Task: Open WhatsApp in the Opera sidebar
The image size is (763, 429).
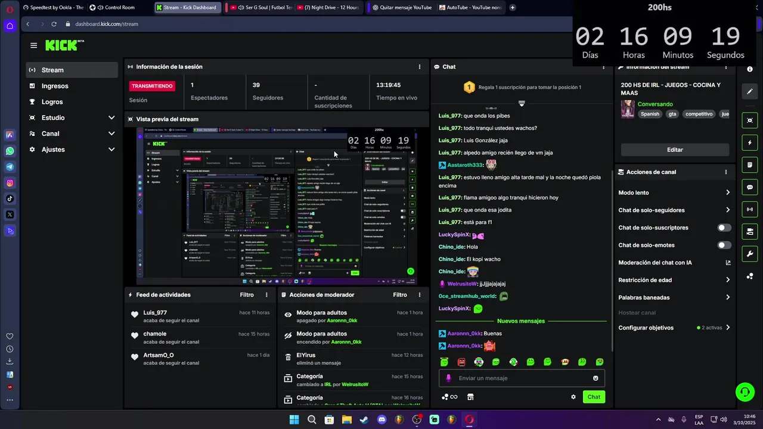Action: coord(10,151)
